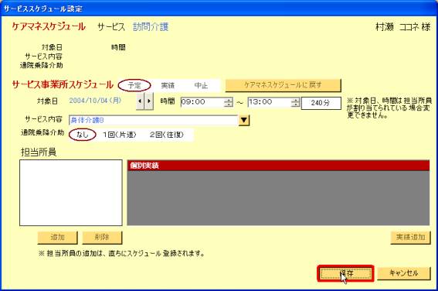Increase start time 09:00 with up spinner
The height and width of the screenshot is (291, 438).
coord(229,100)
